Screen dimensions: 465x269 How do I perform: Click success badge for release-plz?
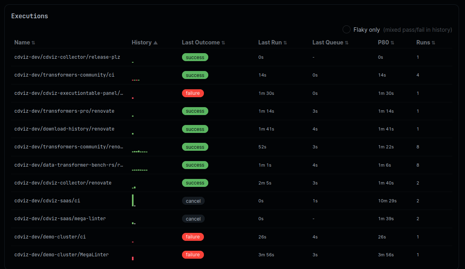(x=195, y=57)
